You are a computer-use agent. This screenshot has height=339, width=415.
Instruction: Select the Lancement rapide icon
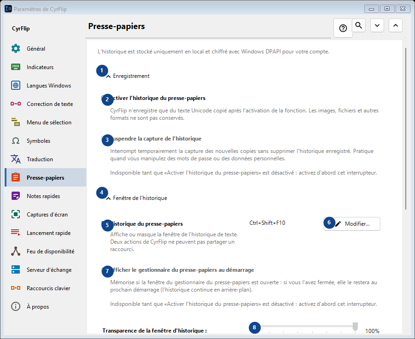tap(16, 233)
